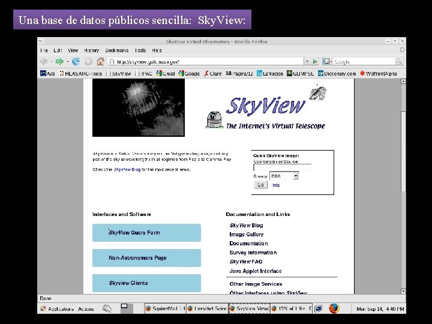Click the workspace switcher in panel

pos(127,308)
